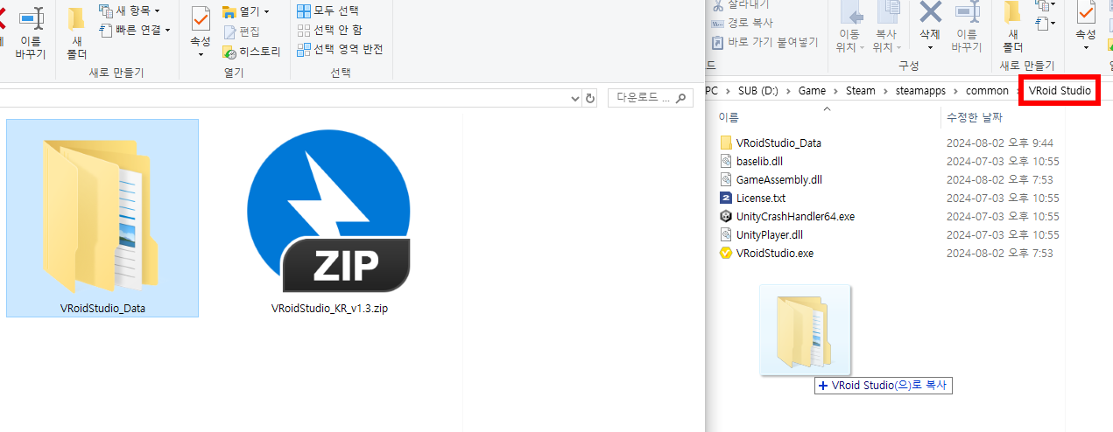Select License.txt file row

pos(888,198)
